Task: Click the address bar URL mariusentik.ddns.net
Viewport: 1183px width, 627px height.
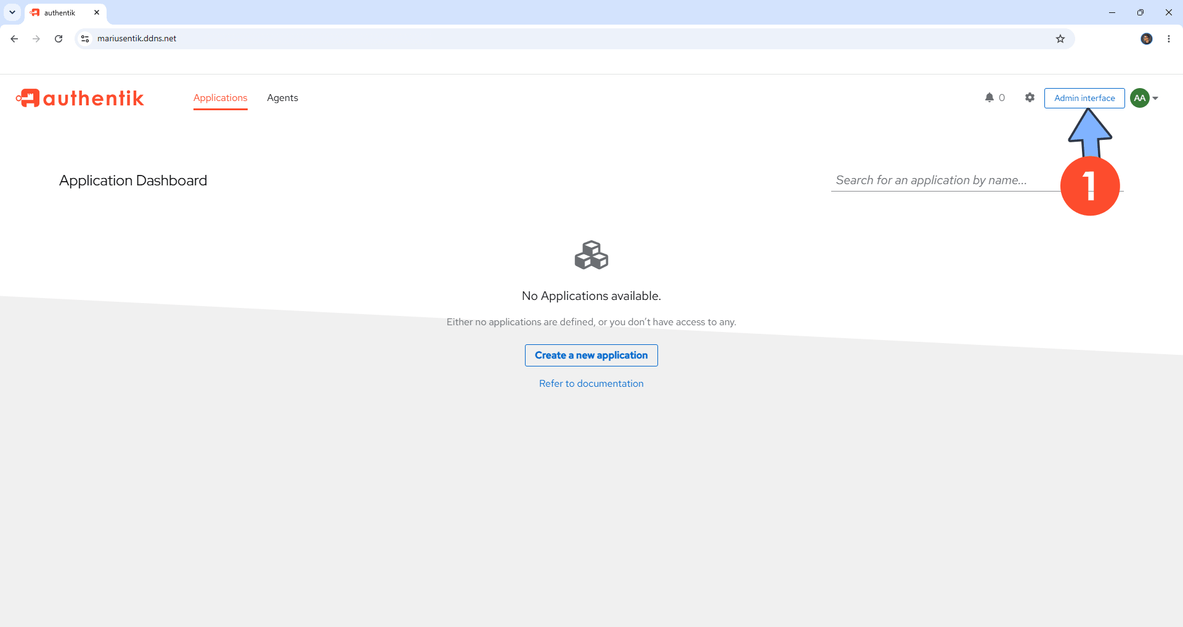Action: pyautogui.click(x=137, y=38)
